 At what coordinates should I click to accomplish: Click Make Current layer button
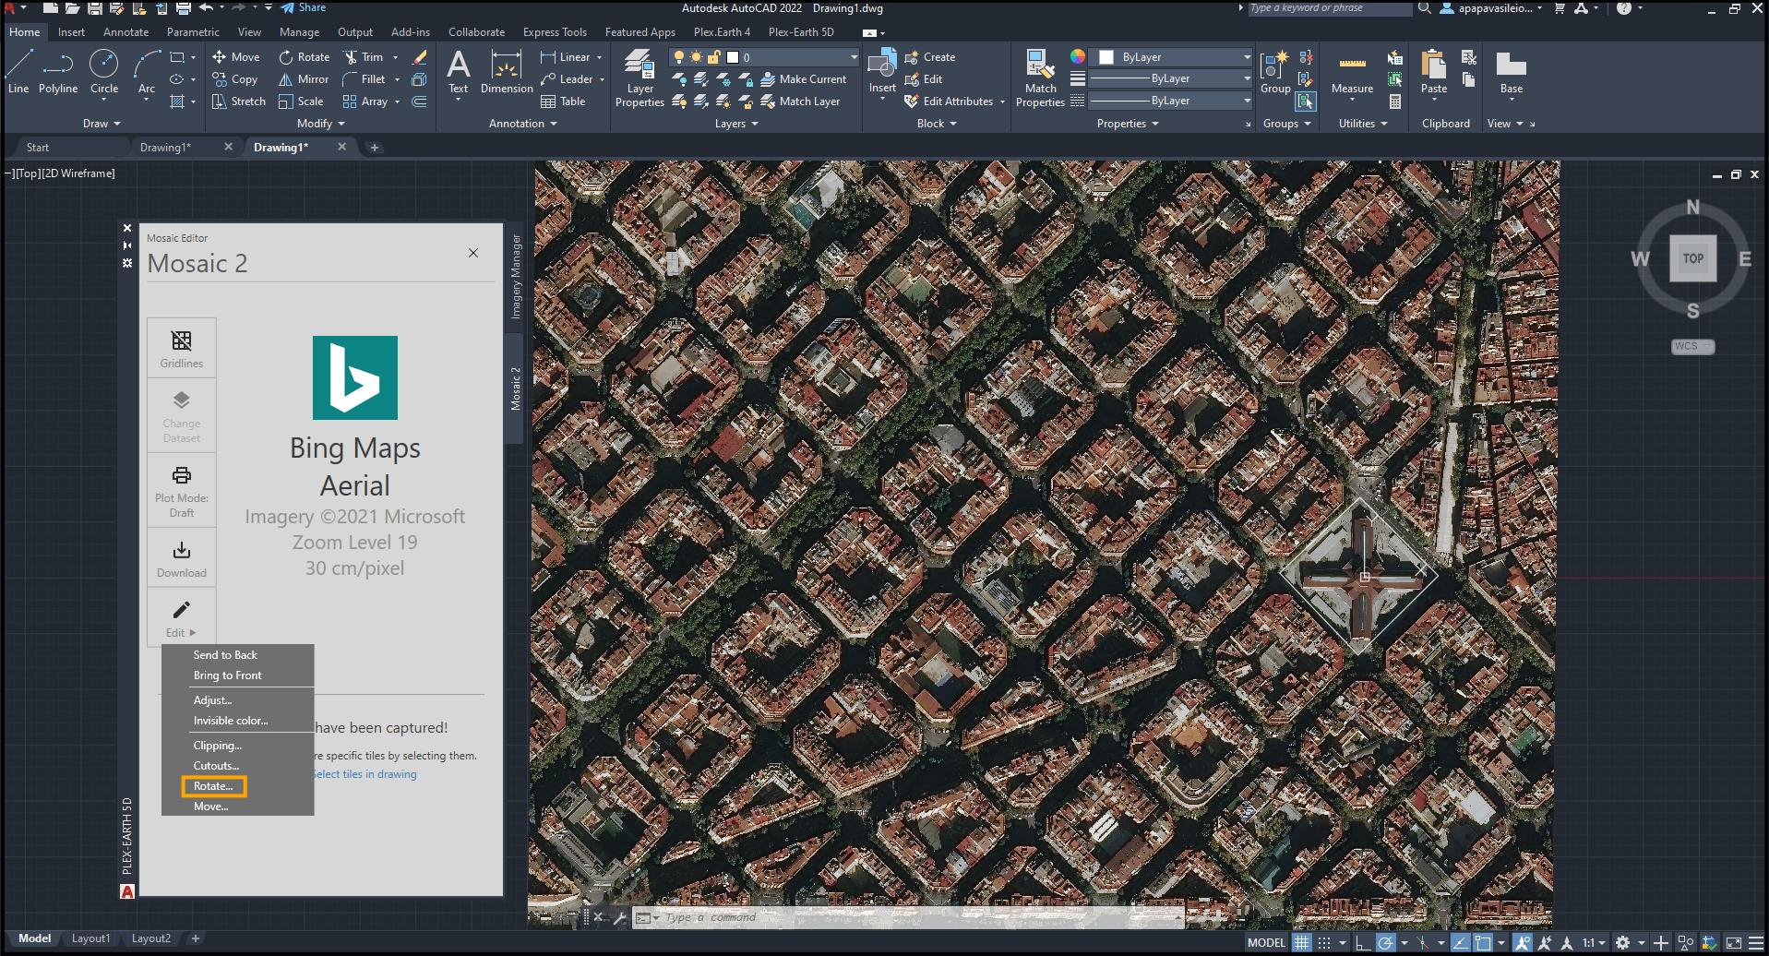tap(803, 79)
